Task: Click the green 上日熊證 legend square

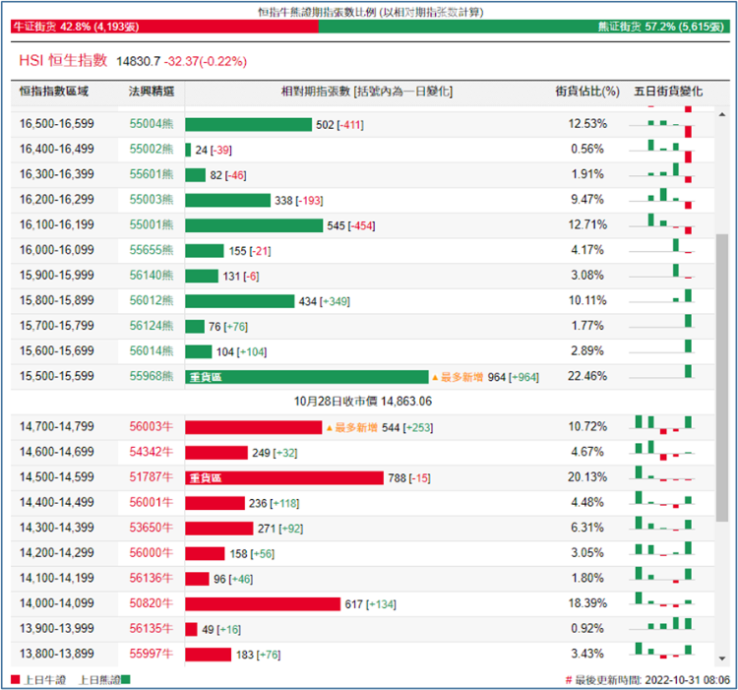Action: coord(125,679)
